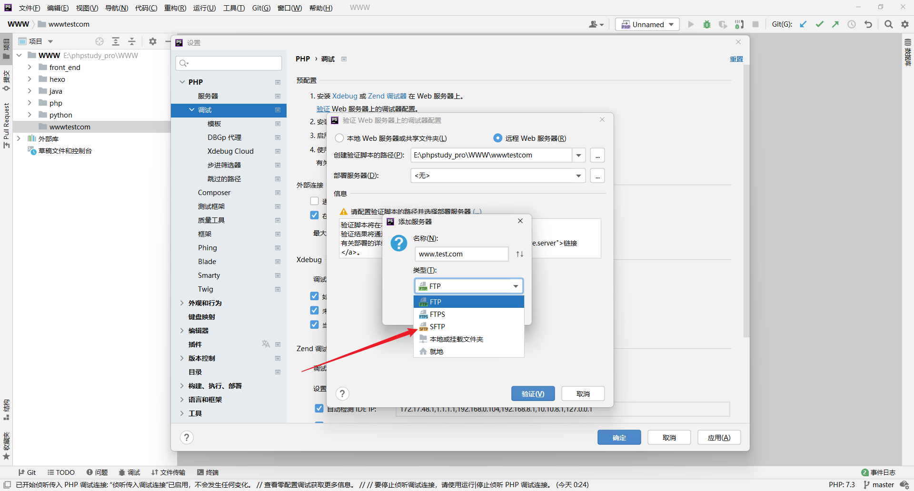This screenshot has height=491, width=914.
Task: Click the user account icon
Action: click(x=596, y=24)
